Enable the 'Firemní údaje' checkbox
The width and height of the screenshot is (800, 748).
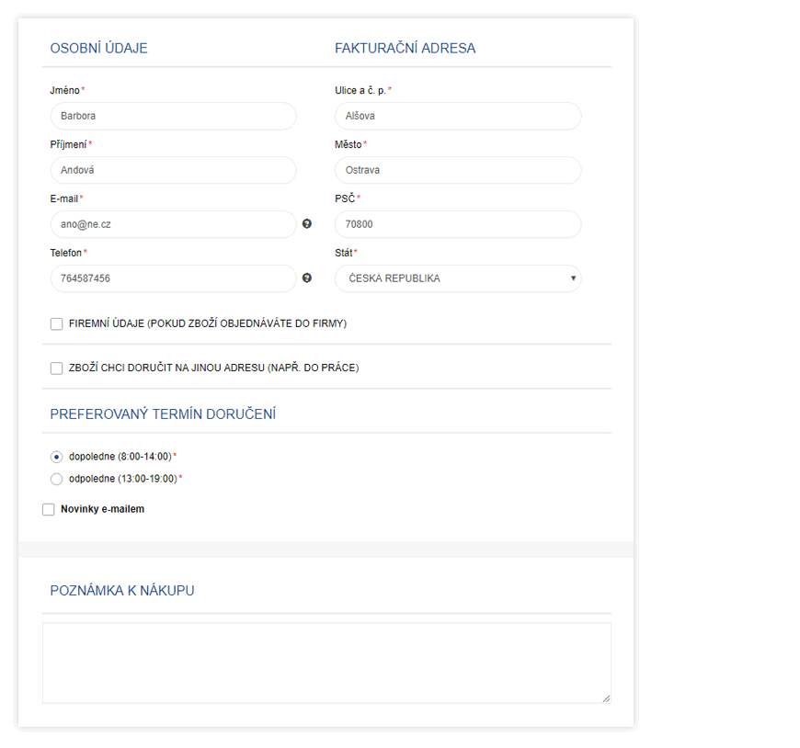tap(57, 323)
